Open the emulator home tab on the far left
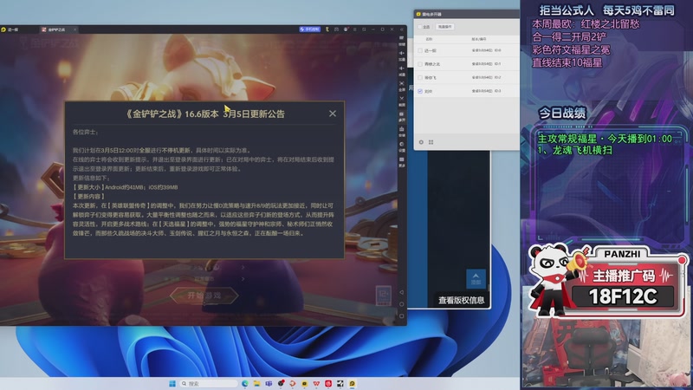The width and height of the screenshot is (693, 390). coord(10,29)
